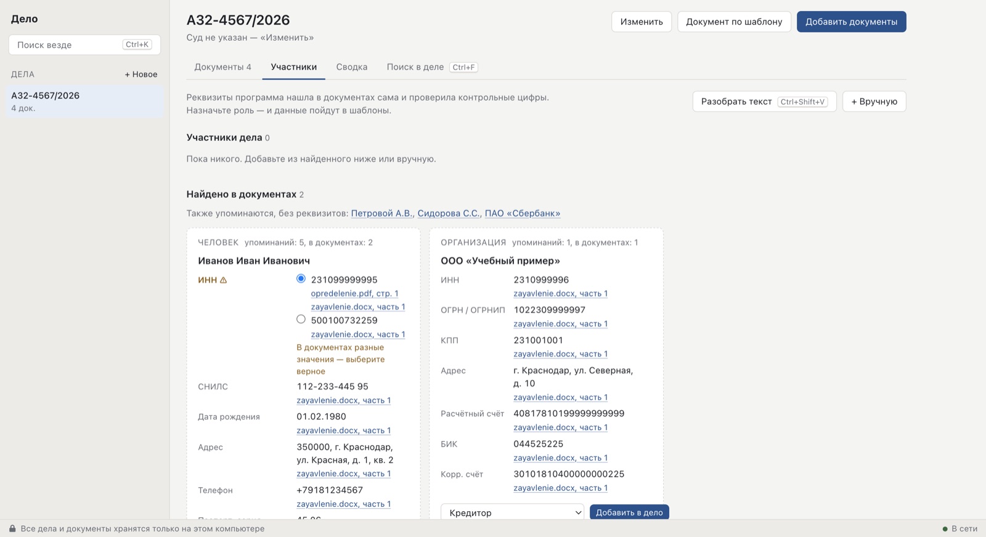Open zayavlenie.docx link under БИК value
The image size is (986, 537).
coord(561,458)
